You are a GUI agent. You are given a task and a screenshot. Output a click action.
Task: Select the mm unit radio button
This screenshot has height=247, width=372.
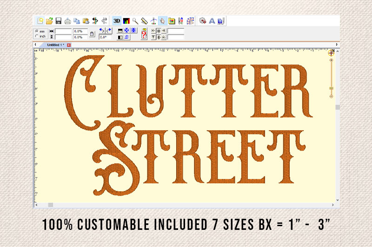click(x=37, y=31)
